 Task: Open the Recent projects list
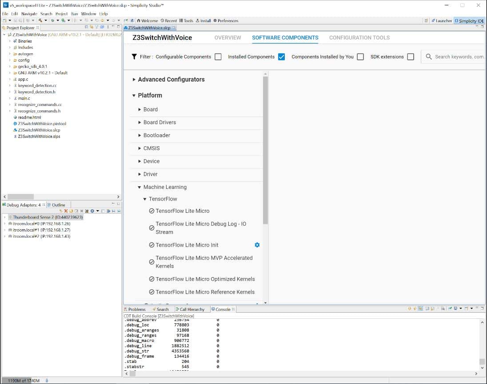point(169,21)
